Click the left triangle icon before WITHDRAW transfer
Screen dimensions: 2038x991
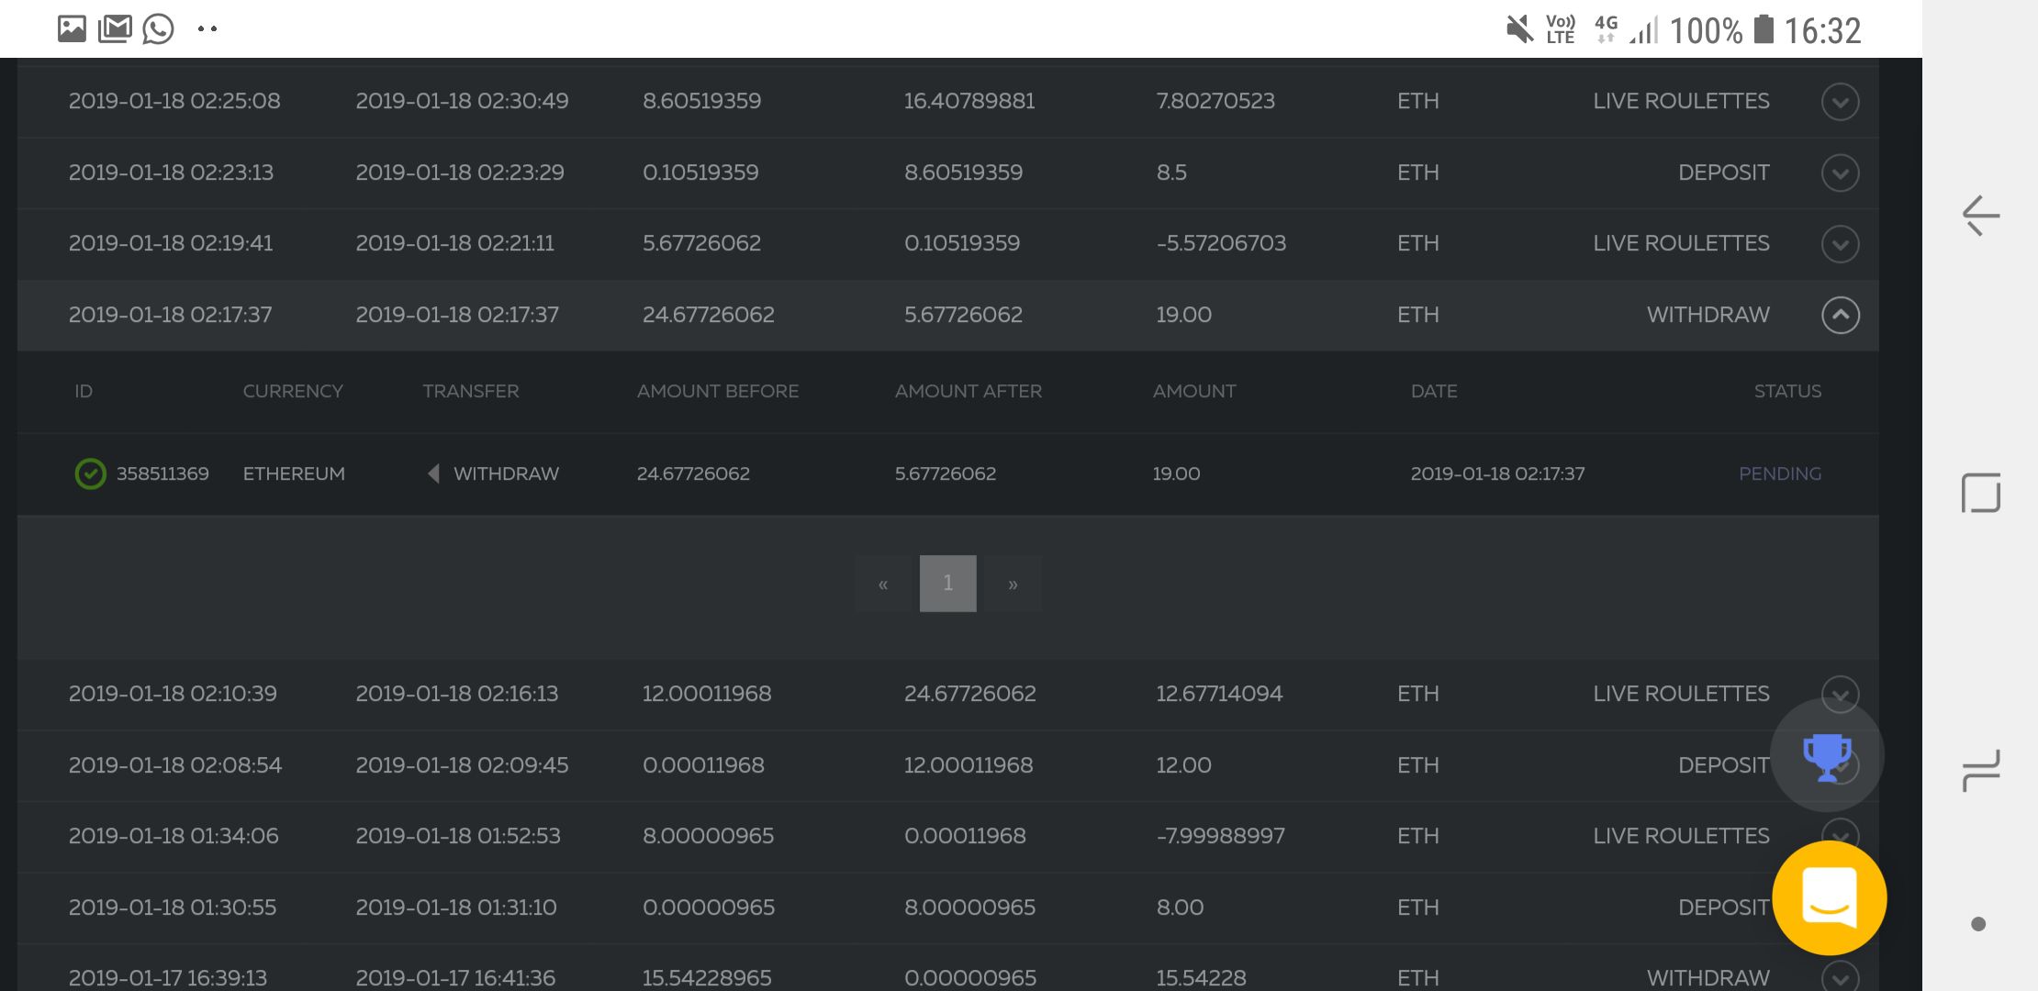tap(433, 473)
